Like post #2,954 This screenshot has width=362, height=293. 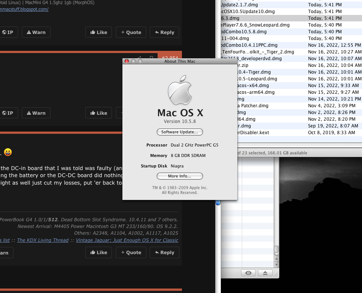coord(98,113)
